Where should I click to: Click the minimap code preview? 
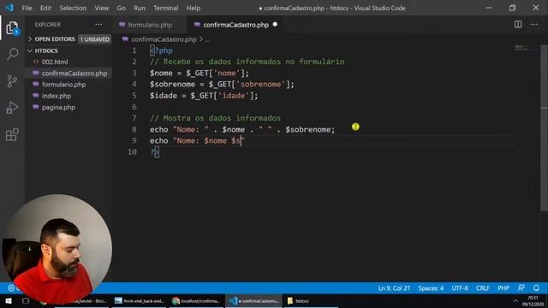click(521, 47)
